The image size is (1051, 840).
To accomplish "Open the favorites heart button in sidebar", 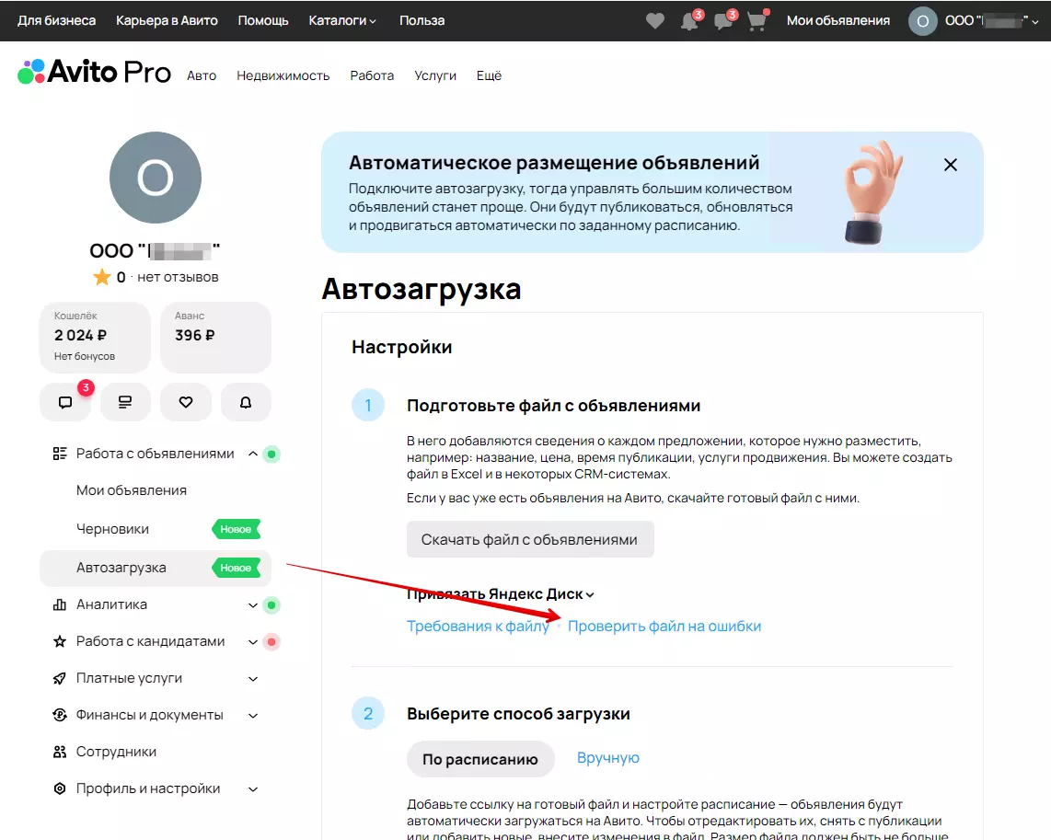I will point(186,402).
